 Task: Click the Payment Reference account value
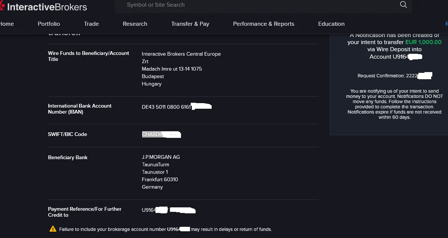(169, 210)
